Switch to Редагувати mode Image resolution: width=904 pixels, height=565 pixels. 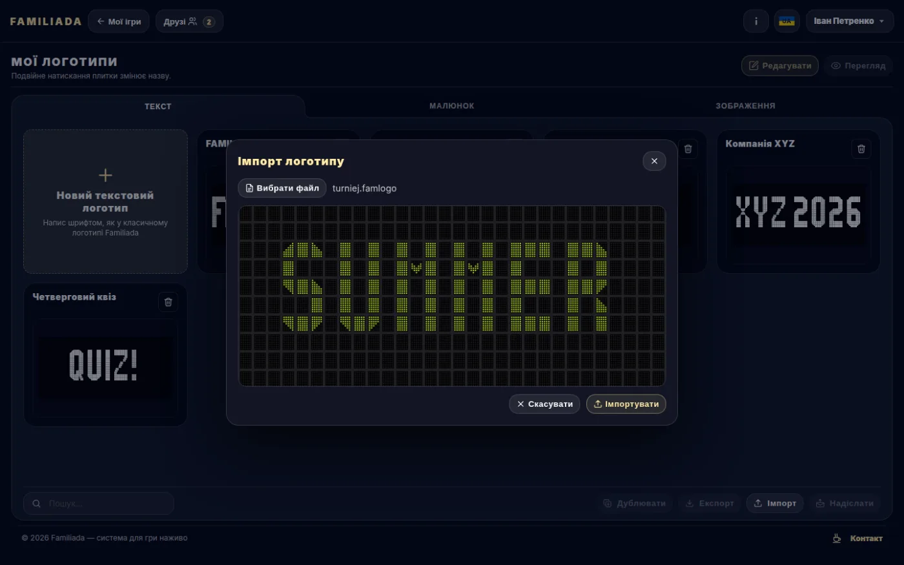point(780,66)
